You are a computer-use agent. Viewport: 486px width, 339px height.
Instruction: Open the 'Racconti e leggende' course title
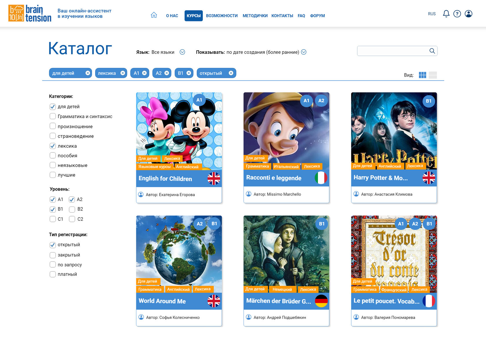pos(274,178)
